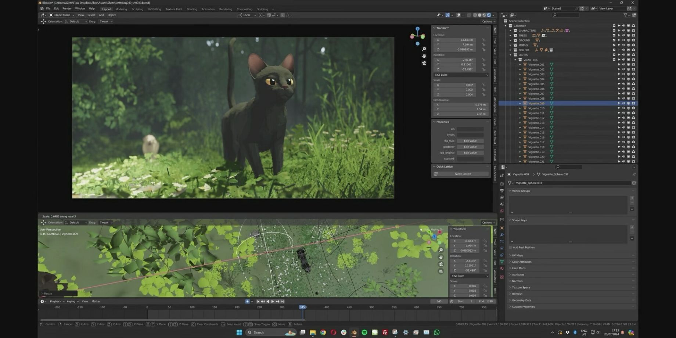Screen dimensions: 676x338
Task: Toggle viewport overlays button
Action: click(x=459, y=15)
